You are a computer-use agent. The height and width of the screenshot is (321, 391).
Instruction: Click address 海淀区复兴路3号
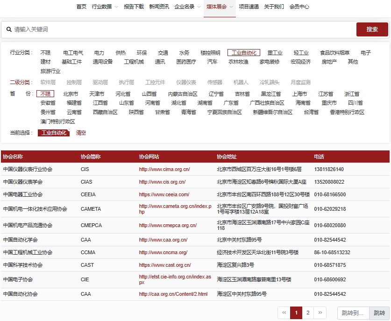click(x=235, y=265)
